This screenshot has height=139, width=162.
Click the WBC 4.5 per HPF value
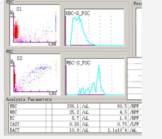coord(123,112)
